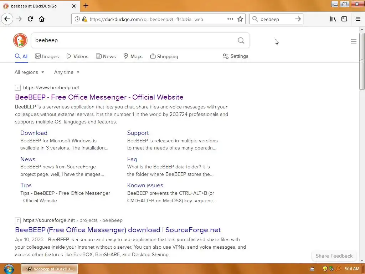Click the scrollbar up arrow

pyautogui.click(x=361, y=30)
